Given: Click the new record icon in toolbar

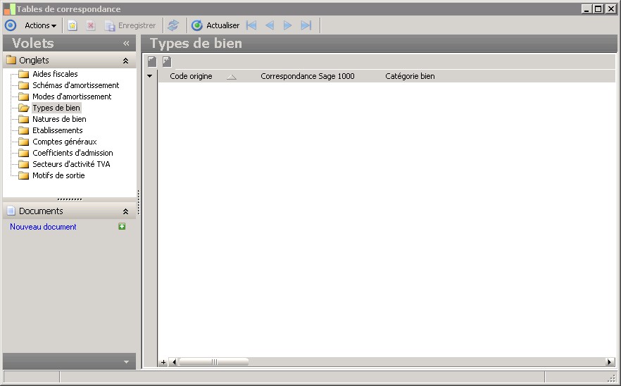Looking at the screenshot, I should click(72, 25).
